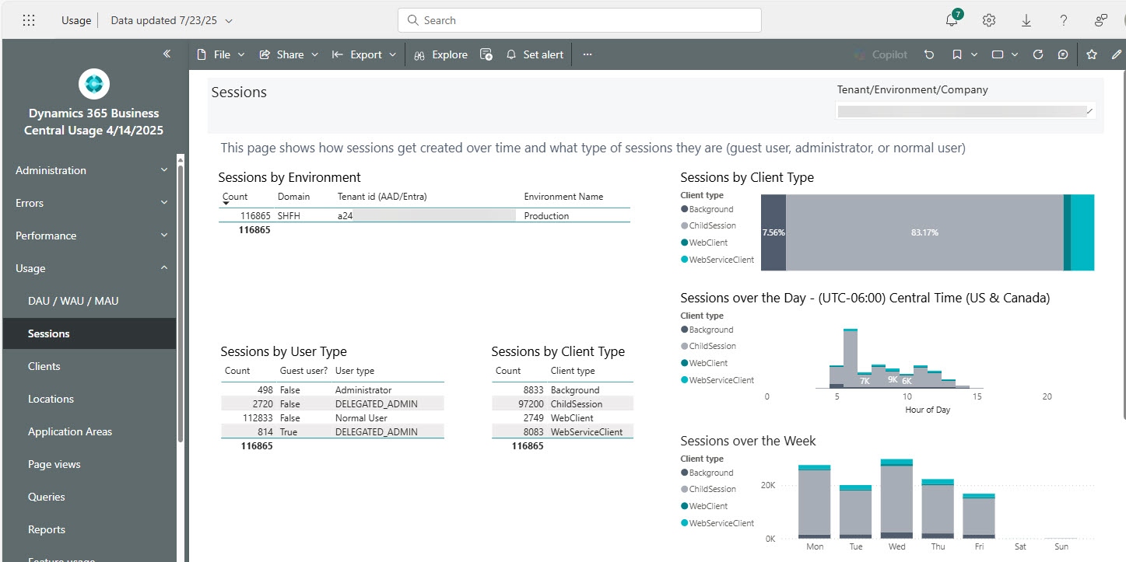Click the Dynamics 365 Business Central logo
1126x562 pixels.
click(x=94, y=84)
